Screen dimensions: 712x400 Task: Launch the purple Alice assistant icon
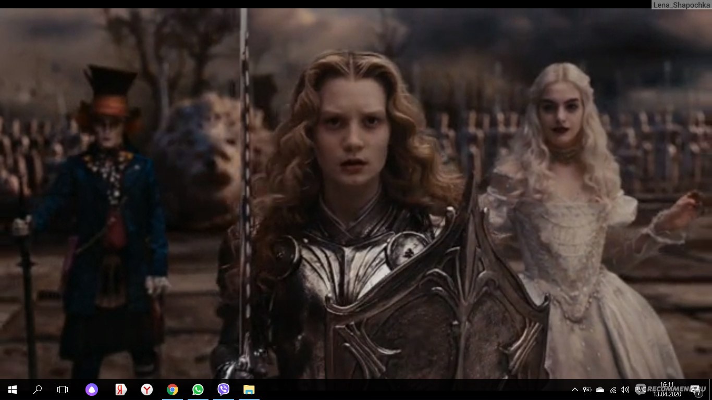[92, 390]
